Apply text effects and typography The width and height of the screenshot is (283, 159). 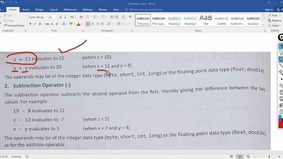(x=64, y=24)
